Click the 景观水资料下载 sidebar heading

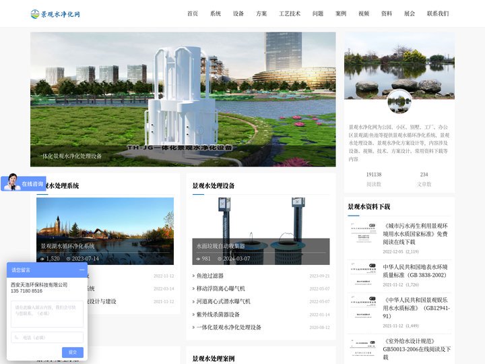click(x=369, y=206)
